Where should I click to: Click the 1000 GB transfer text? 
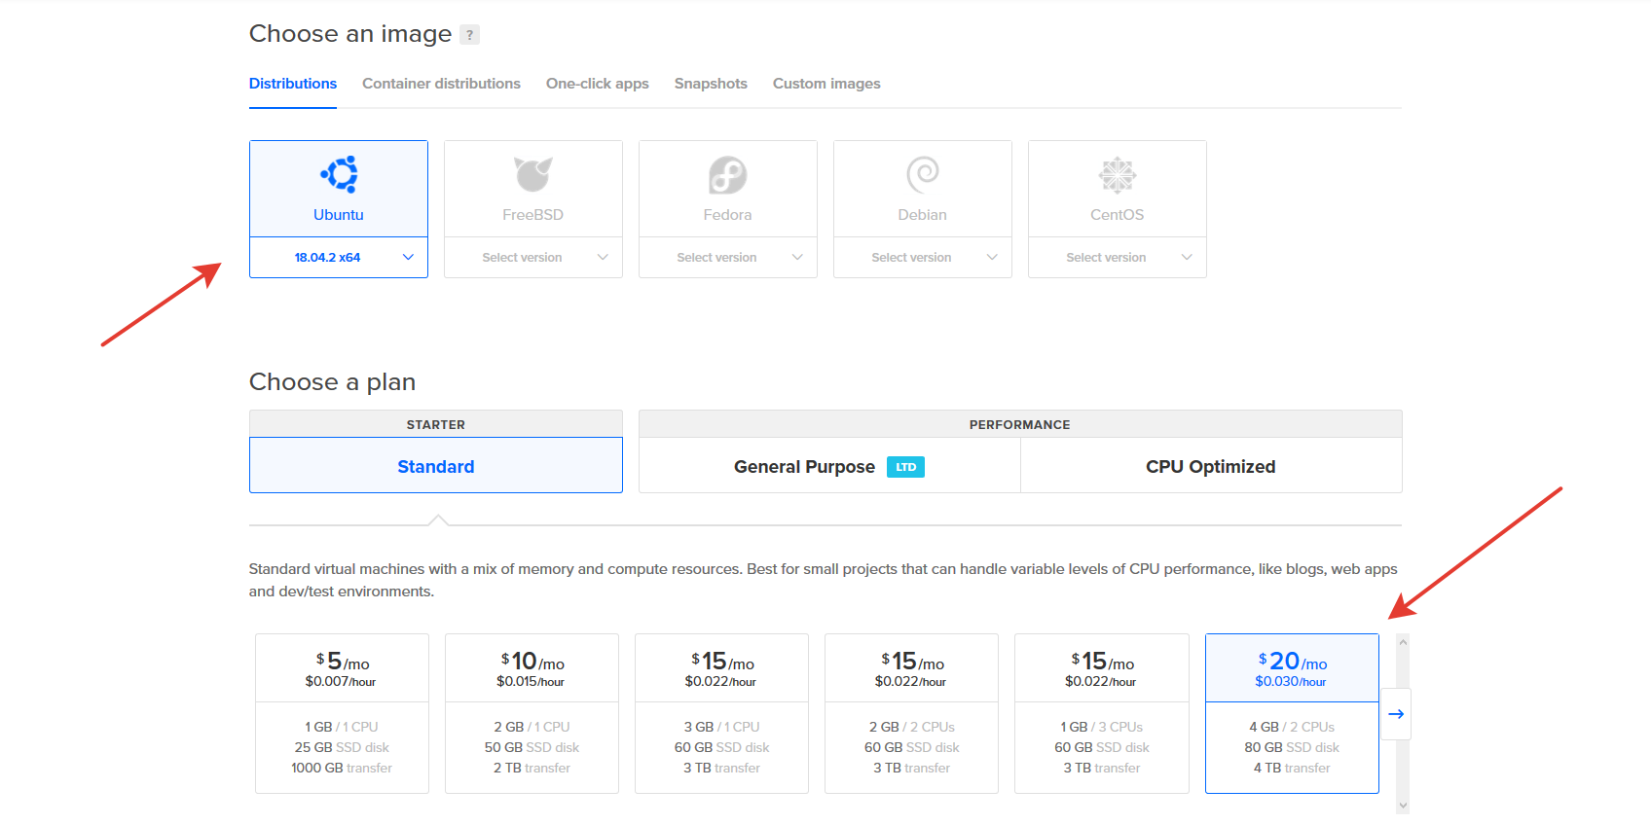tap(342, 769)
